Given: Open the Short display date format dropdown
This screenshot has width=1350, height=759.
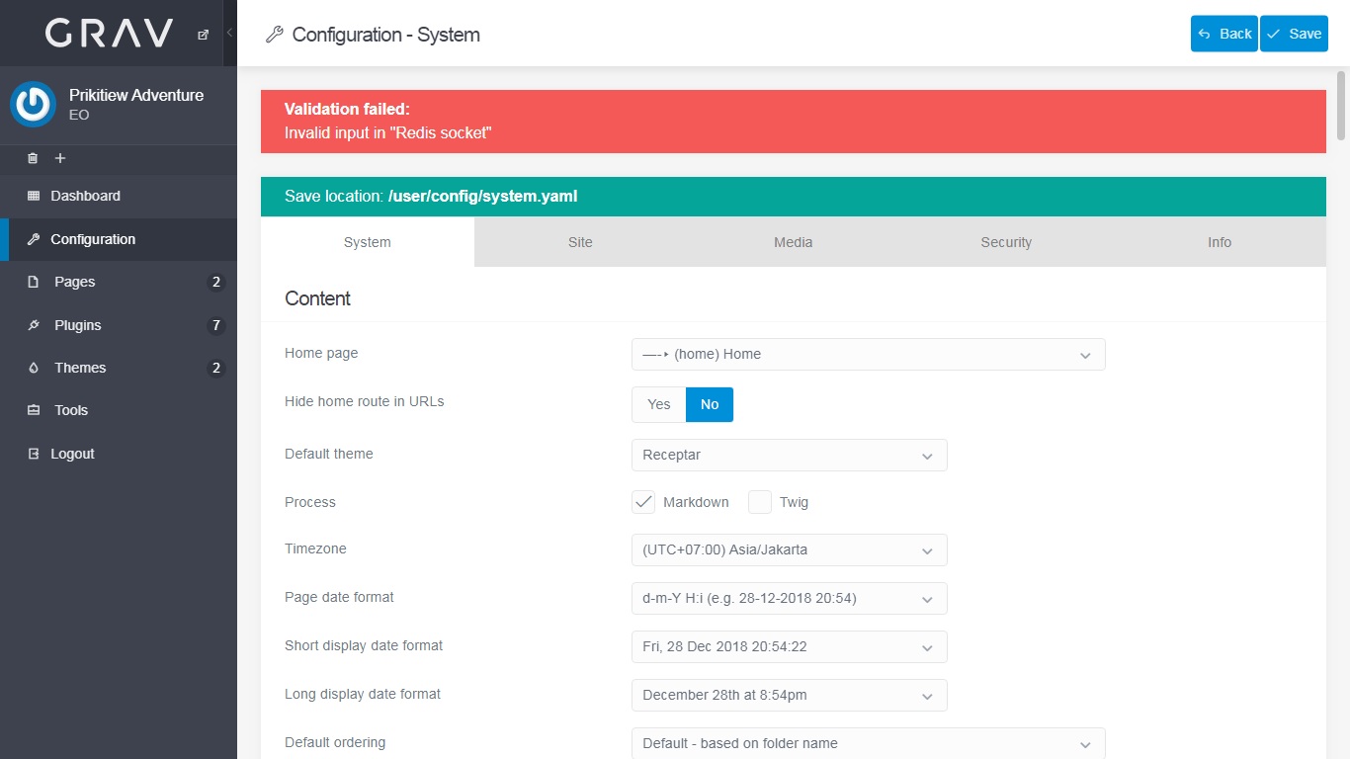Looking at the screenshot, I should 790,646.
